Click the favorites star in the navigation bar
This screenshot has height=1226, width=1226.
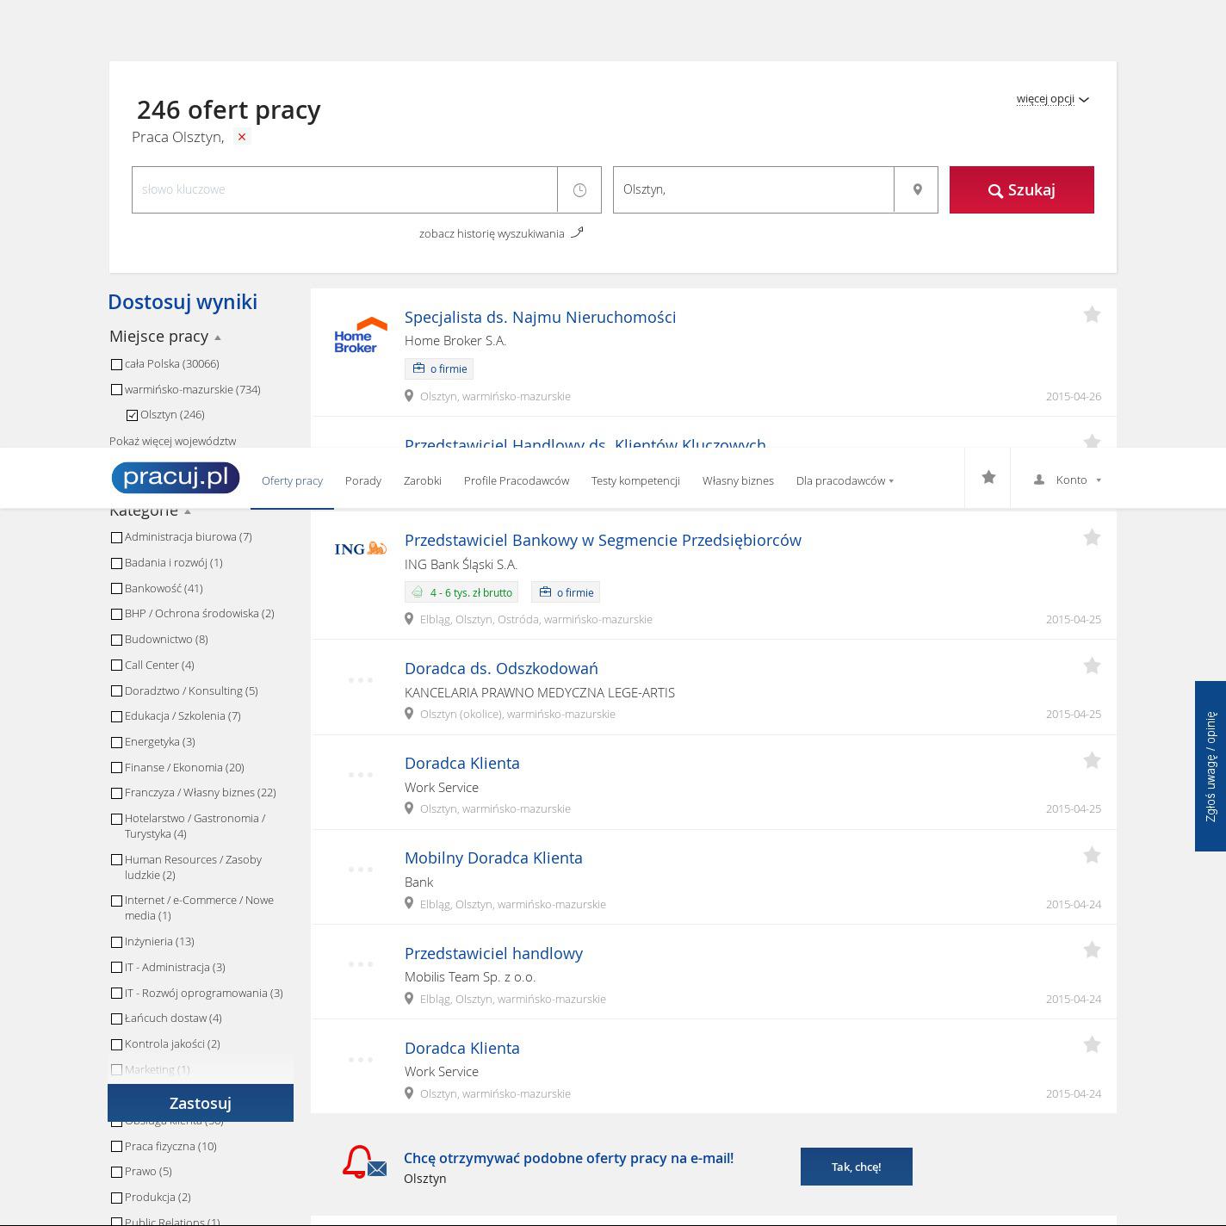click(988, 478)
